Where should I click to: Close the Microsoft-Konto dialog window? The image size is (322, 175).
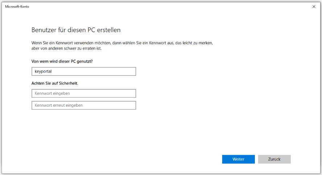[314, 7]
